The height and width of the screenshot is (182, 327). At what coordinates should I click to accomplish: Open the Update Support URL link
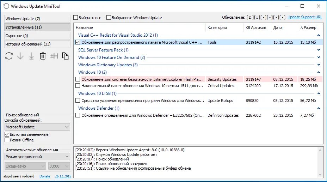tap(305, 17)
